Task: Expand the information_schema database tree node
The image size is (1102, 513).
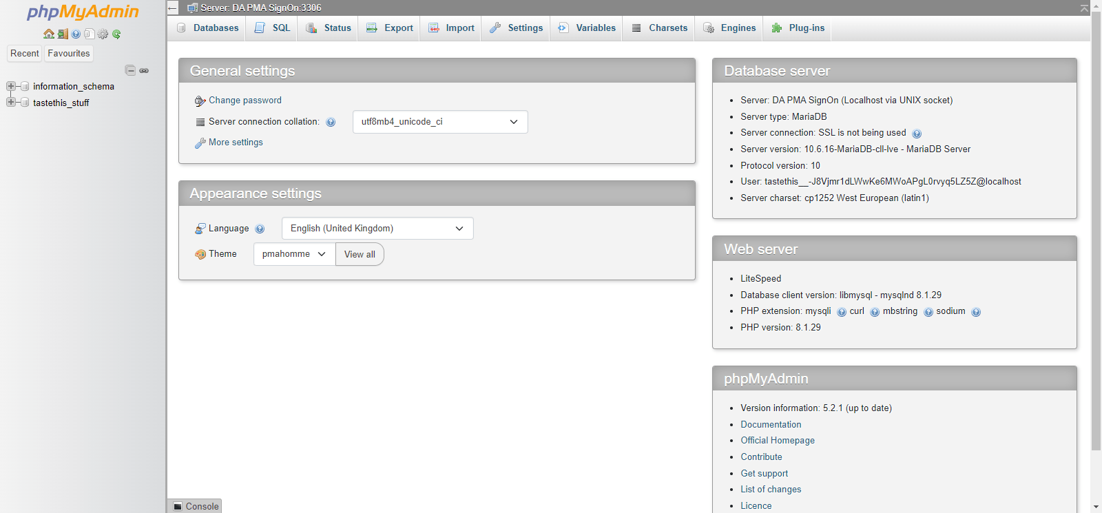Action: pos(11,86)
